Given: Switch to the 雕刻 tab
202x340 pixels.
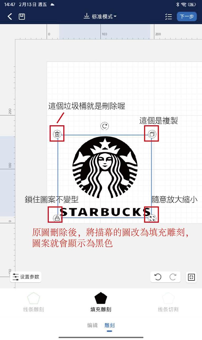Looking at the screenshot, I should [110, 325].
